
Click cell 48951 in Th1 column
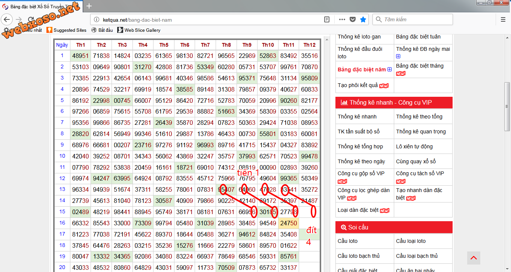click(x=80, y=56)
